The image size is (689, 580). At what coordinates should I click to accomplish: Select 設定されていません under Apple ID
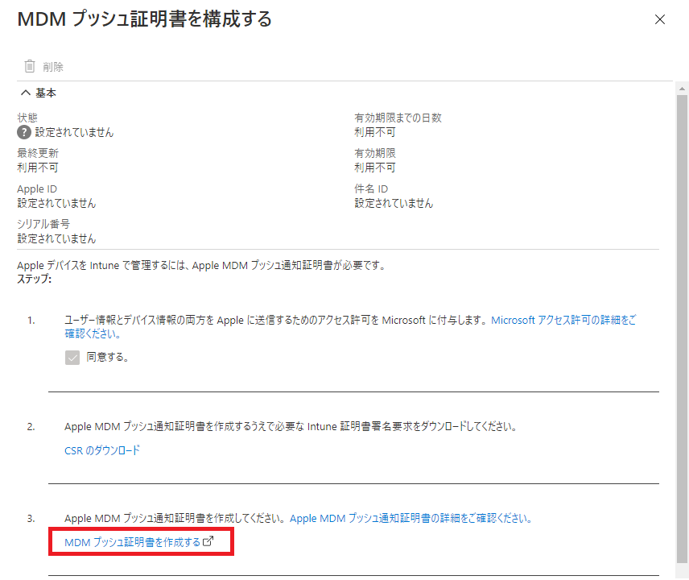point(56,203)
